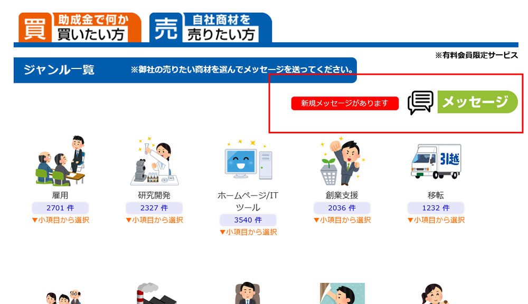Switch to the 助成金で何か買いたい方 tab
The width and height of the screenshot is (528, 304).
[x=80, y=27]
